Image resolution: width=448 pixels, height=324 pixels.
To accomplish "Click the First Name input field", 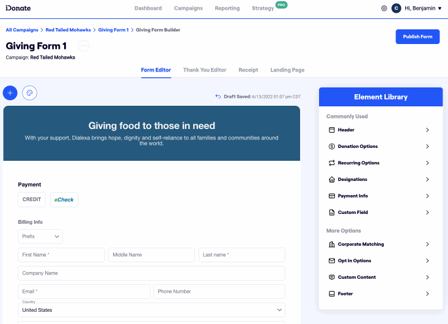I will (x=62, y=255).
